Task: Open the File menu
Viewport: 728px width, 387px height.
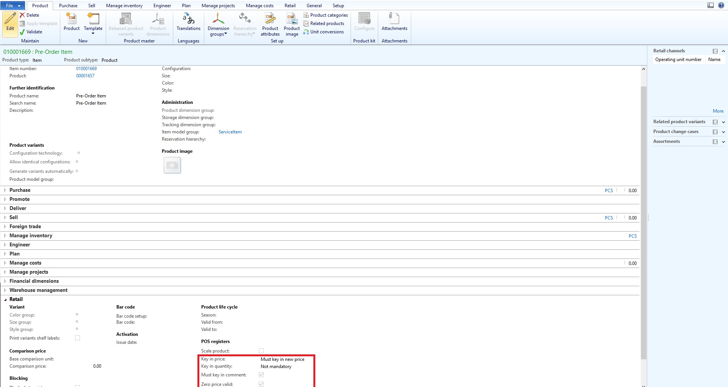Action: (x=13, y=6)
